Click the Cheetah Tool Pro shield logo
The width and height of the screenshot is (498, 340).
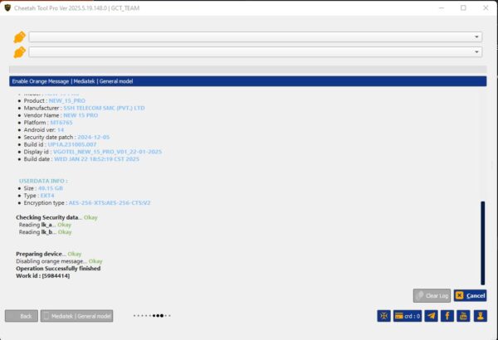point(7,8)
